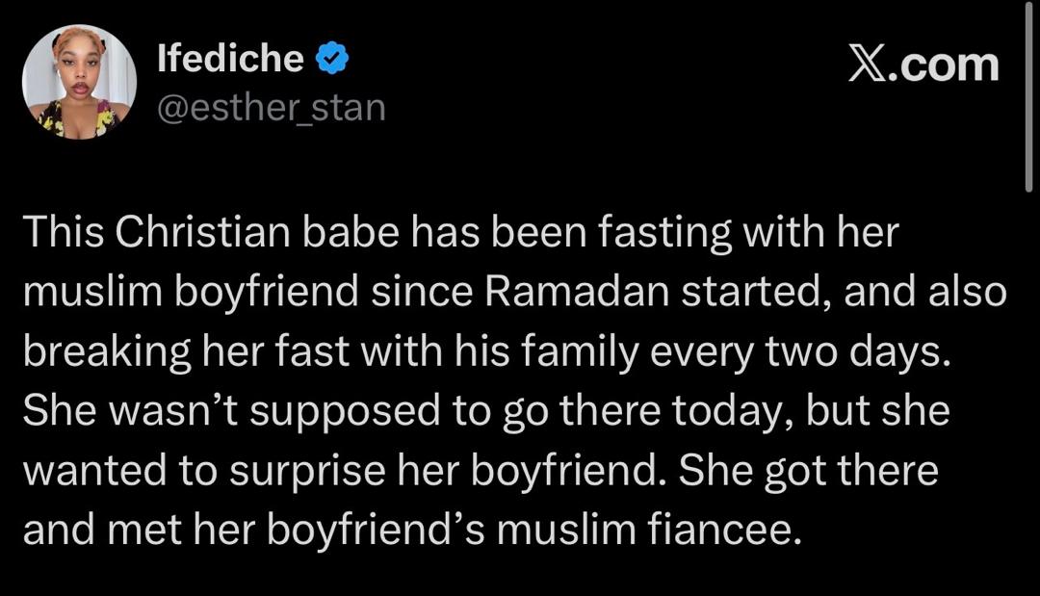The width and height of the screenshot is (1040, 596).
Task: Open the @esther_stan handle link
Action: (x=271, y=107)
